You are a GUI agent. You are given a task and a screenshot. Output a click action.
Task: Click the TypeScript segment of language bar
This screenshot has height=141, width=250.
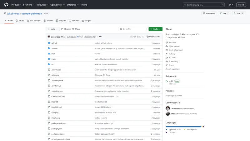(183, 127)
